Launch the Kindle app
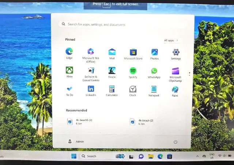 click(112, 72)
